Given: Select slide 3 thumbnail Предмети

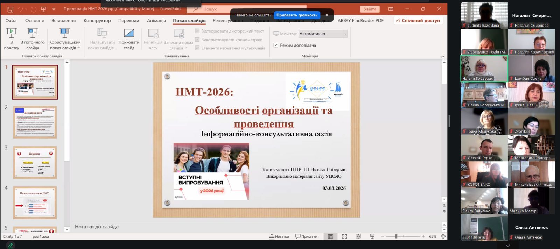Looking at the screenshot, I should click(x=35, y=163).
